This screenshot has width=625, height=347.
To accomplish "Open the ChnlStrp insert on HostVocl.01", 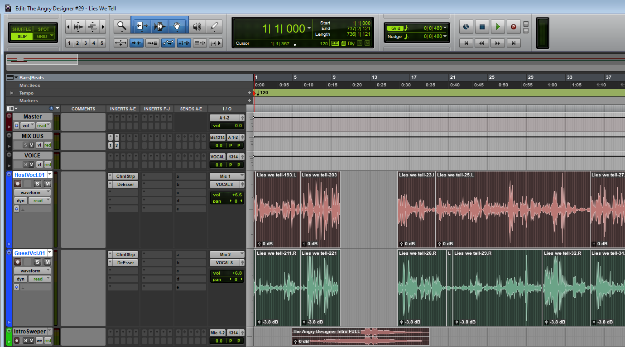I will tap(126, 176).
